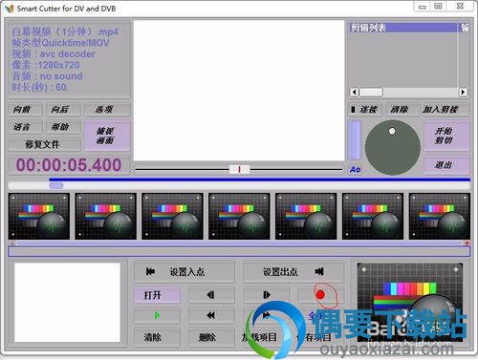This screenshot has height=360, width=478.
Task: Click the left arrow of clip list scrollbar
Action: 354,93
